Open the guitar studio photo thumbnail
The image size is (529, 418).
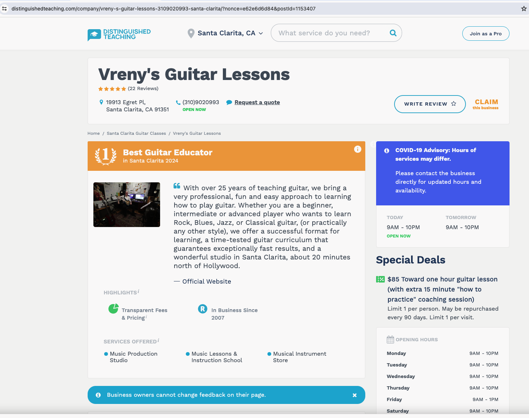pos(127,205)
